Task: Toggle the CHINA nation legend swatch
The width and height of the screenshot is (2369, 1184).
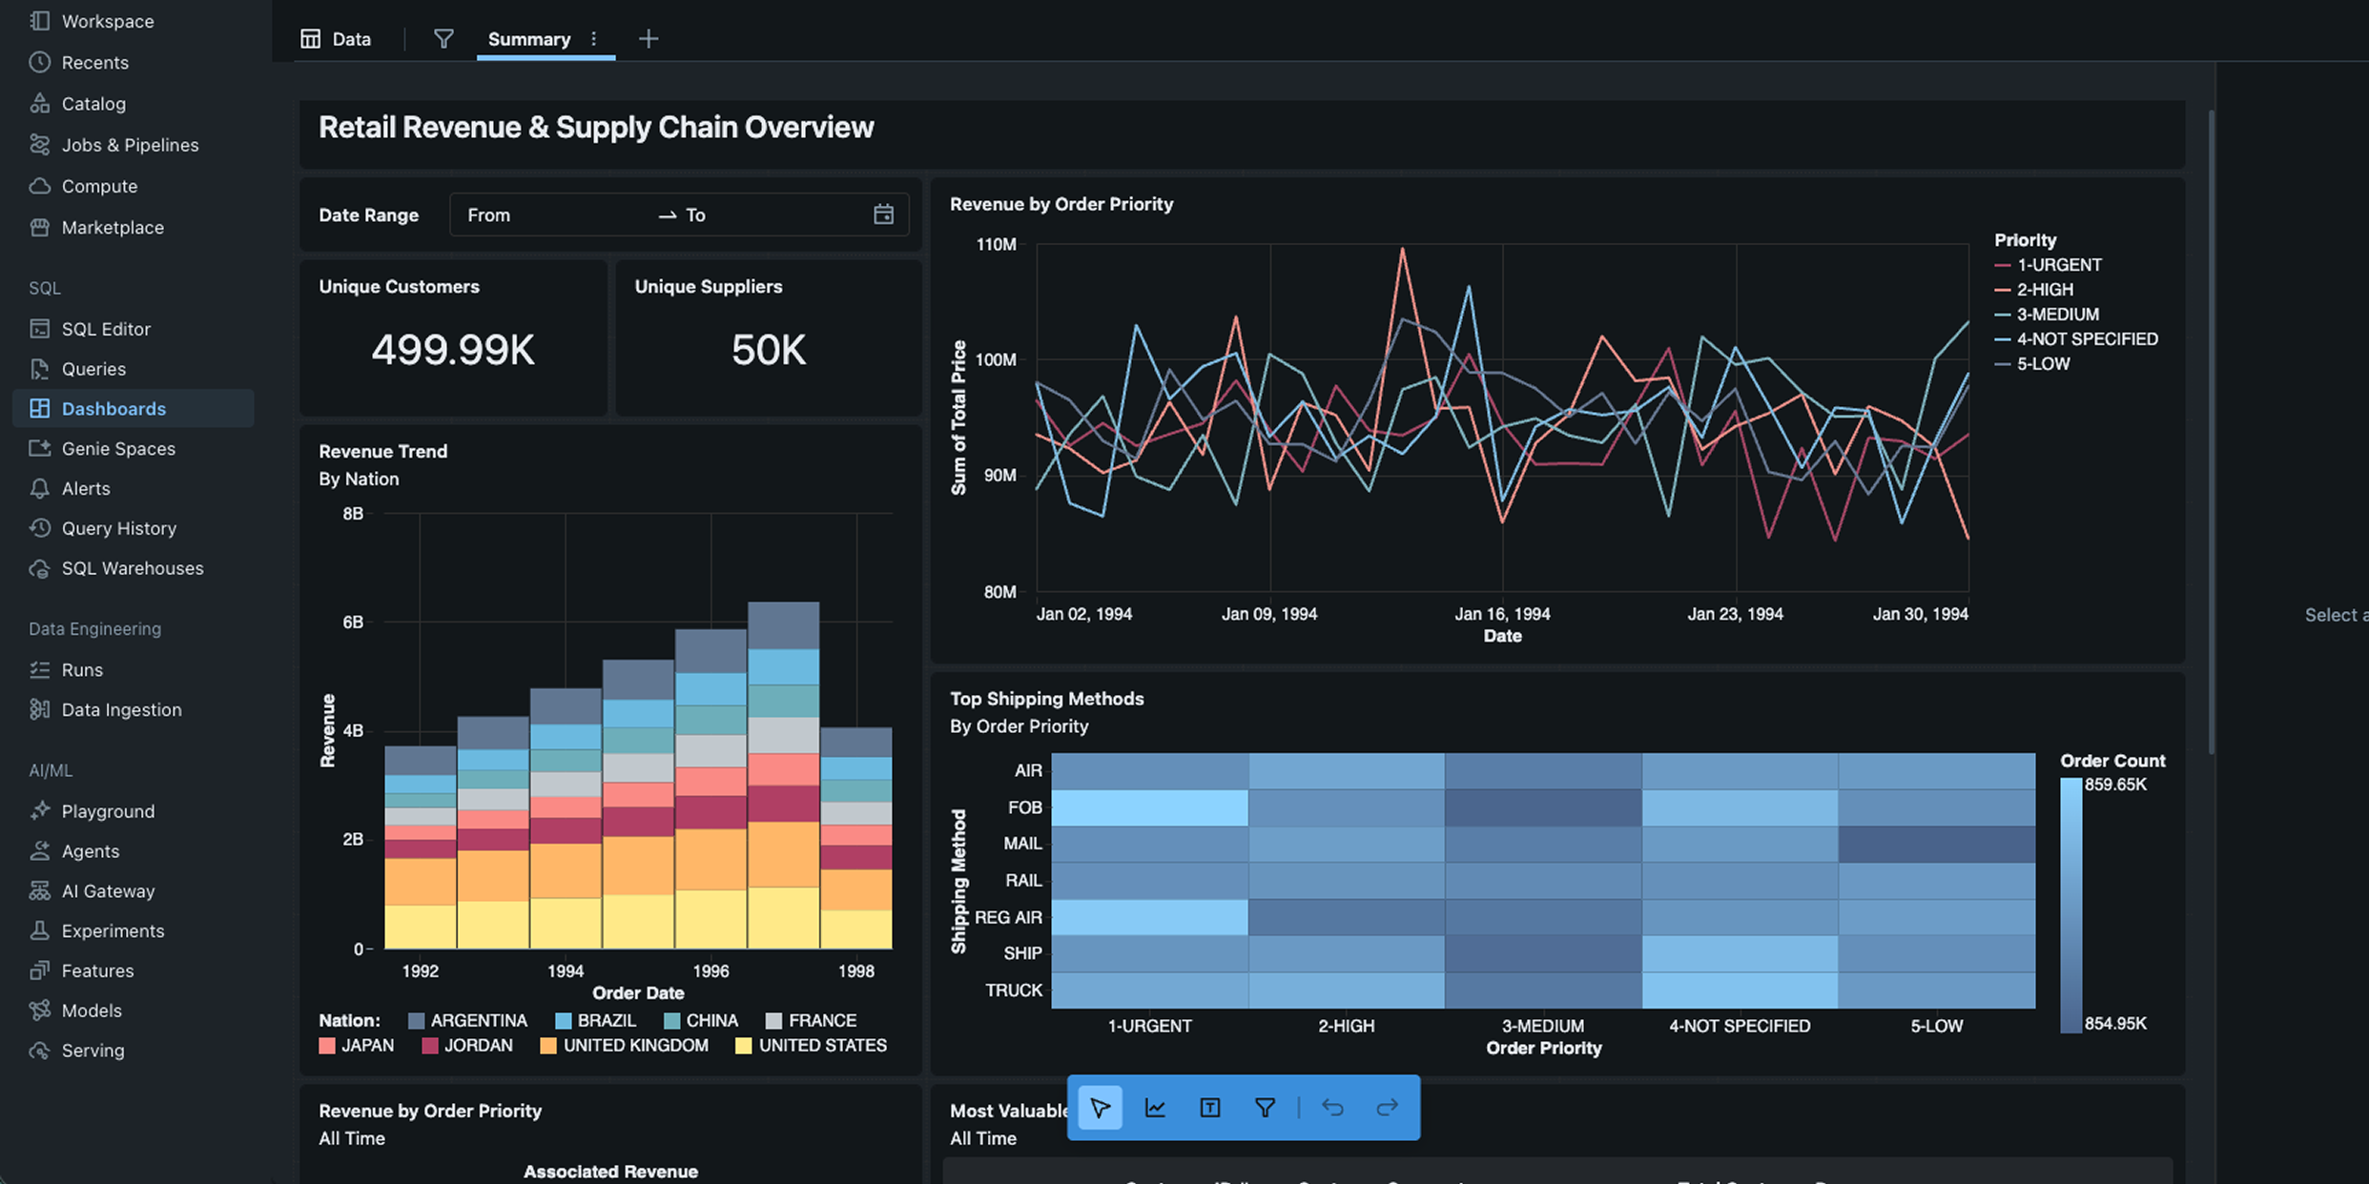Action: (672, 1021)
